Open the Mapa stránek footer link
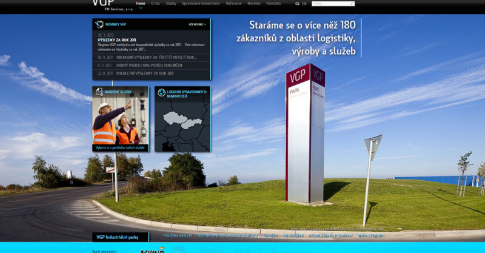The width and height of the screenshot is (485, 253). click(372, 235)
